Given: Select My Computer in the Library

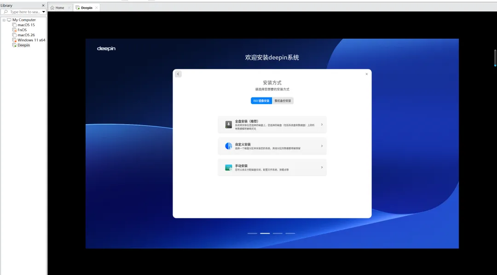Looking at the screenshot, I should pyautogui.click(x=24, y=20).
